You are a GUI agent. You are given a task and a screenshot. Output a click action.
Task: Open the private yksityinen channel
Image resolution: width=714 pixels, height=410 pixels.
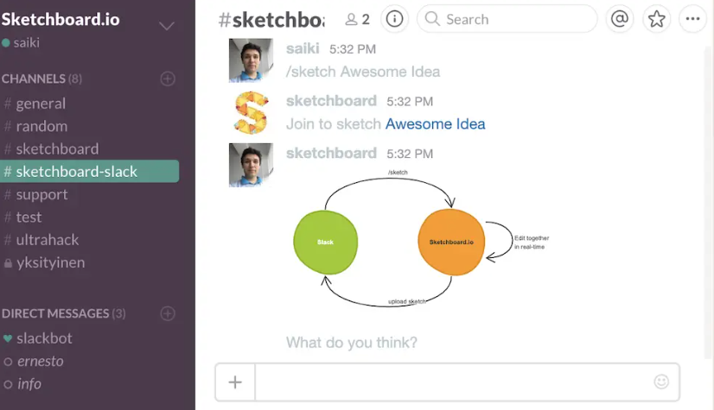(50, 262)
